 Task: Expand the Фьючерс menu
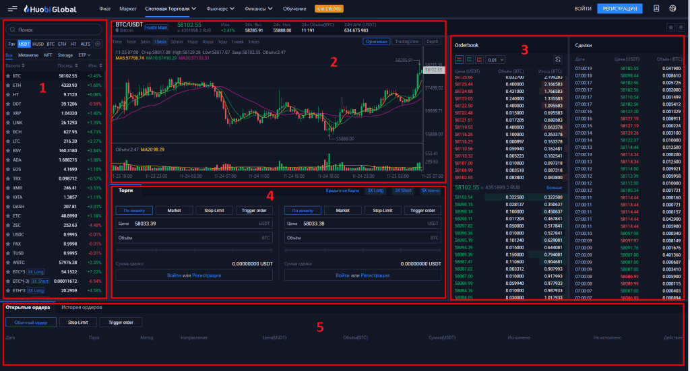click(220, 9)
